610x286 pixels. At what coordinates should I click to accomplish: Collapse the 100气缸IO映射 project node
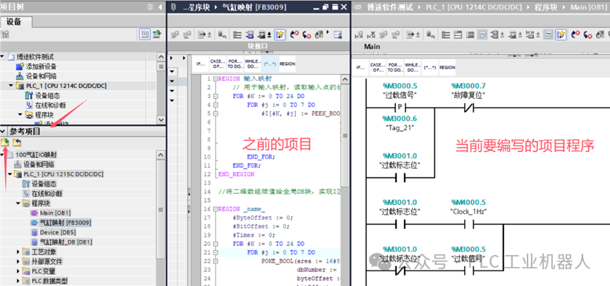point(4,155)
